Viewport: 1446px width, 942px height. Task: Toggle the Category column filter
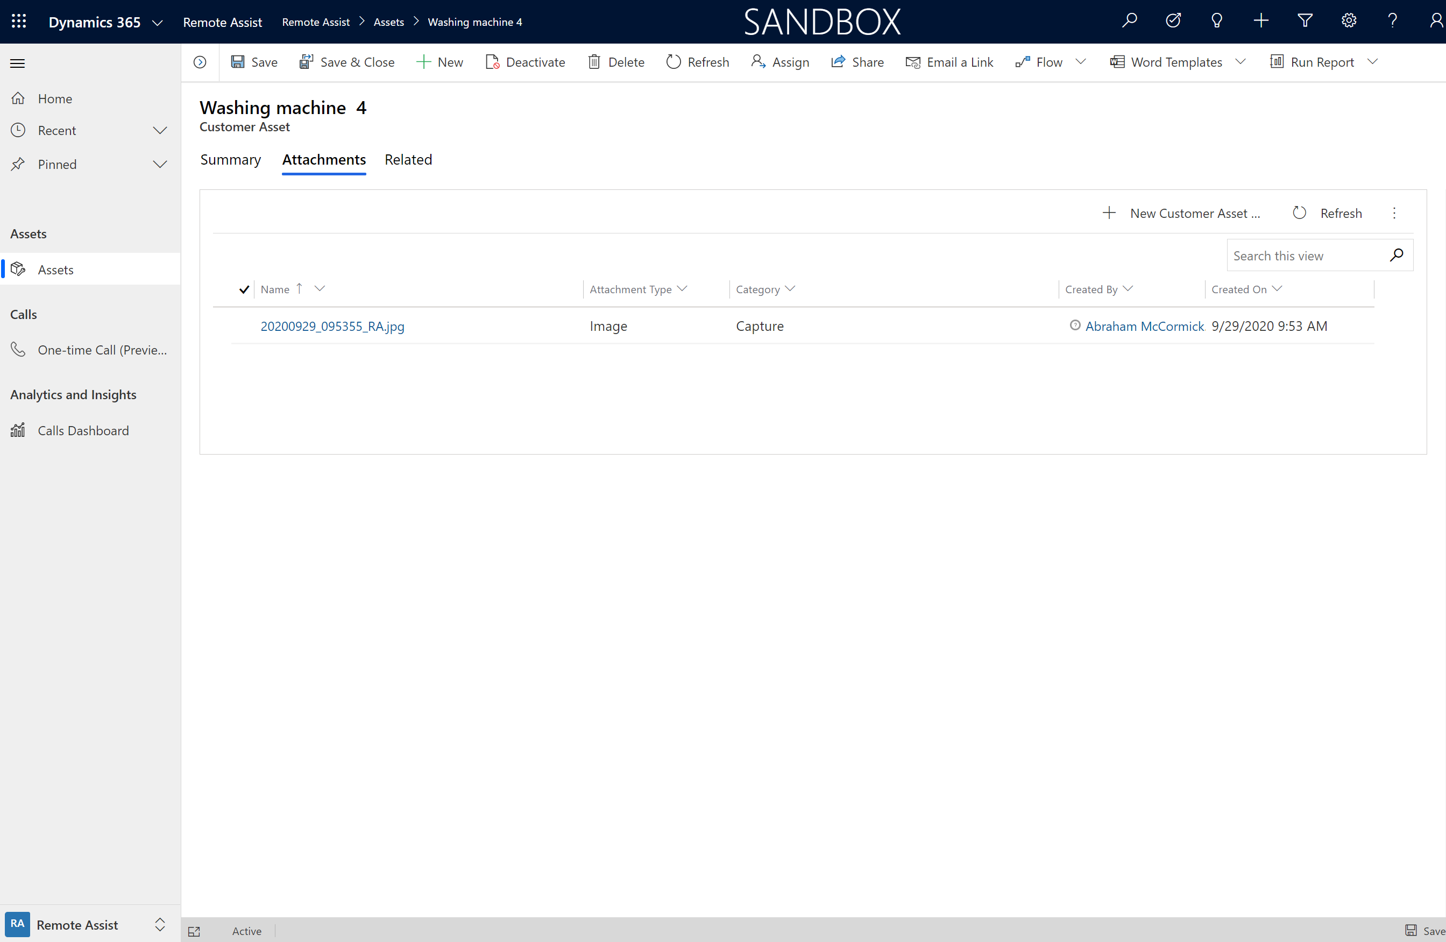point(789,289)
